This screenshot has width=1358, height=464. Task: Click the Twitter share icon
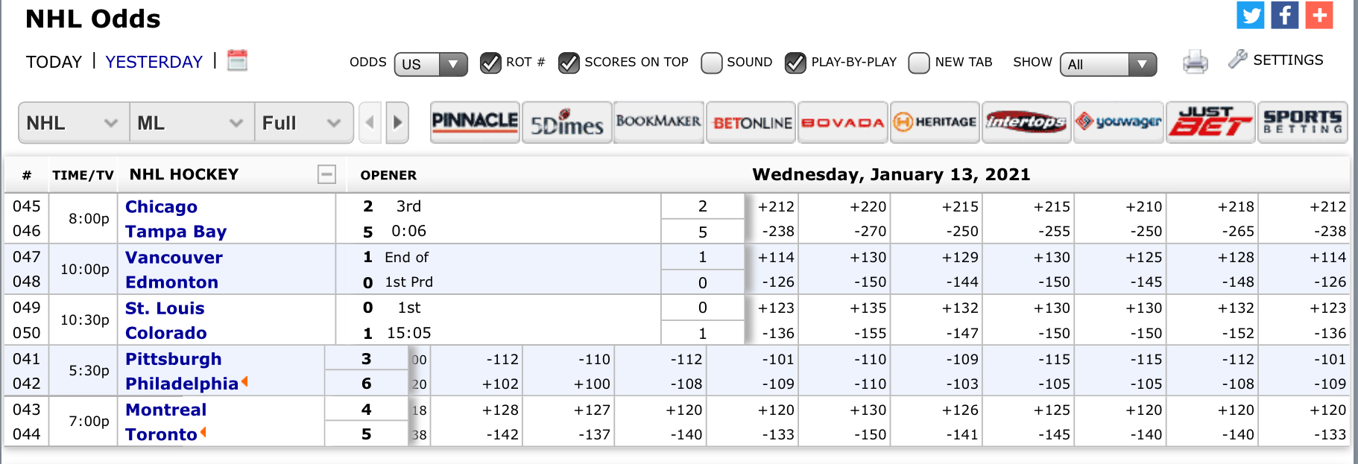1250,15
